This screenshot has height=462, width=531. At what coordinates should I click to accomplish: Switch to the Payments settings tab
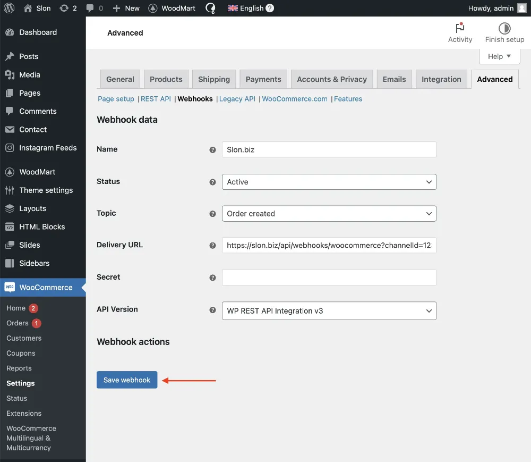pos(263,79)
